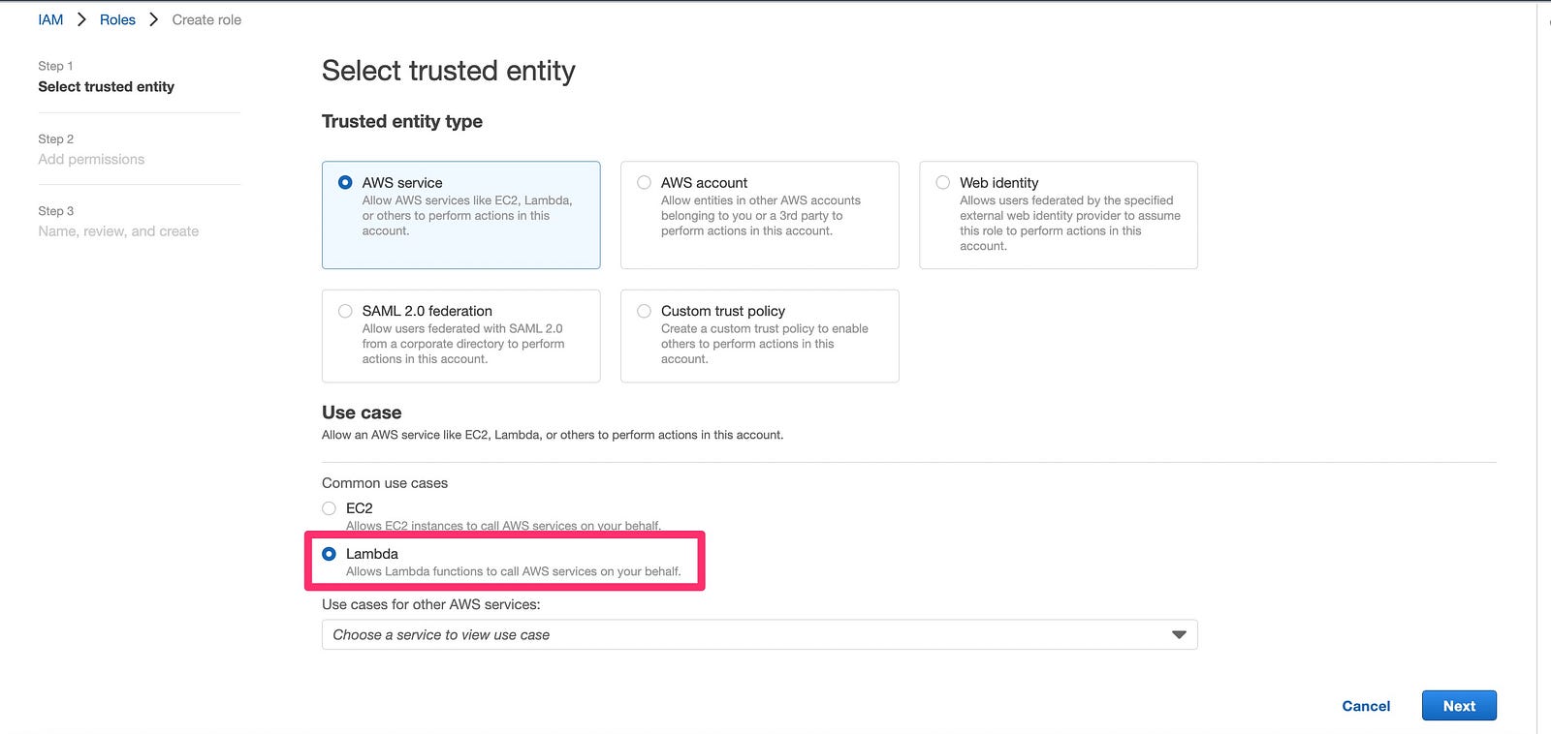Select the AWS account trusted entity option
1551x734 pixels.
(644, 182)
